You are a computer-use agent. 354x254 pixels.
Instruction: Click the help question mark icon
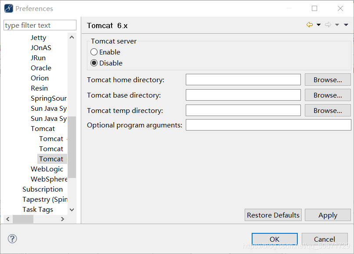click(x=12, y=239)
